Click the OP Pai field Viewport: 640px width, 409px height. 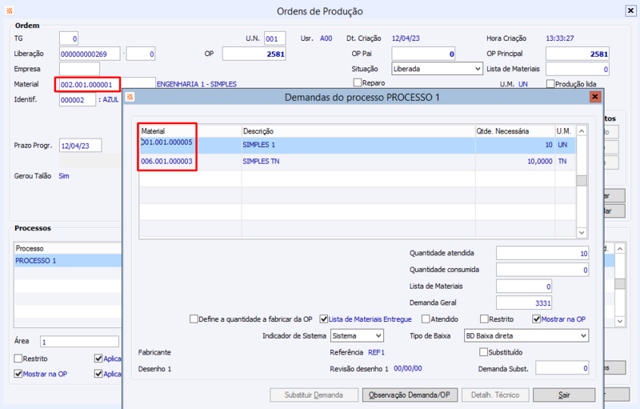[x=423, y=54]
